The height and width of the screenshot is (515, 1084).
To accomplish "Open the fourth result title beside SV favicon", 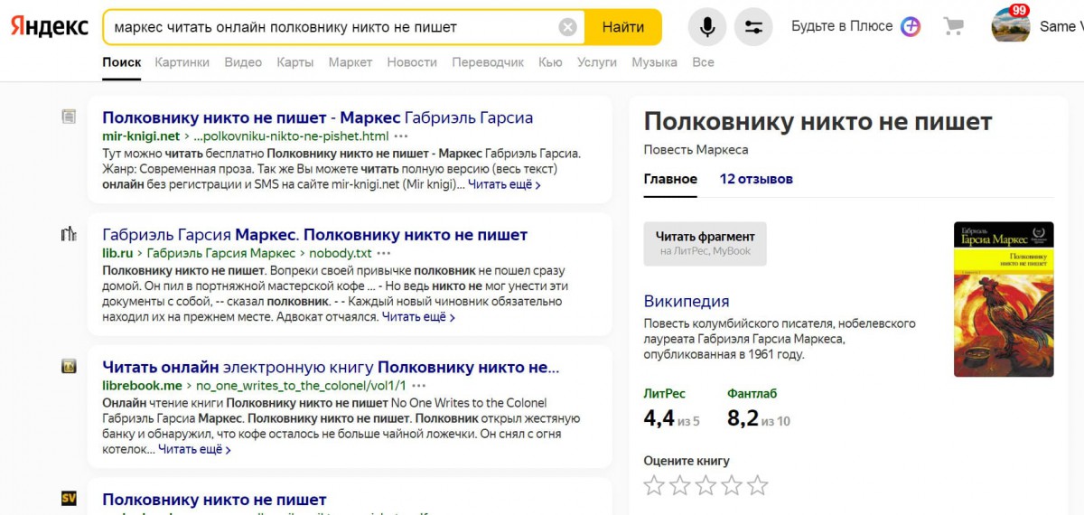I will coord(214,500).
